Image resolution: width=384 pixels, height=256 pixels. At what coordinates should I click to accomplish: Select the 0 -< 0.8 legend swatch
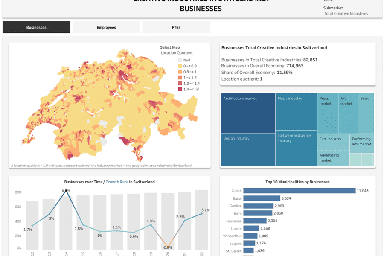tap(180, 66)
